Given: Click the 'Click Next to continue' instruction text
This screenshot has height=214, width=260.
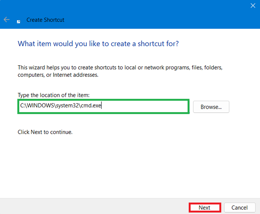Looking at the screenshot, I should 45,132.
